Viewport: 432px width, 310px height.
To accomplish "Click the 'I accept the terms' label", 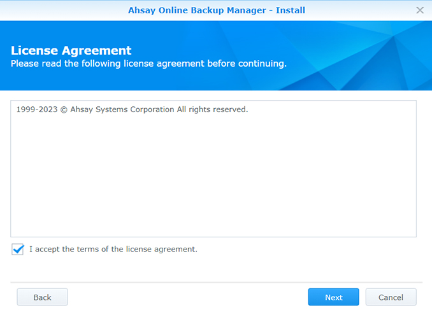I will [x=113, y=249].
